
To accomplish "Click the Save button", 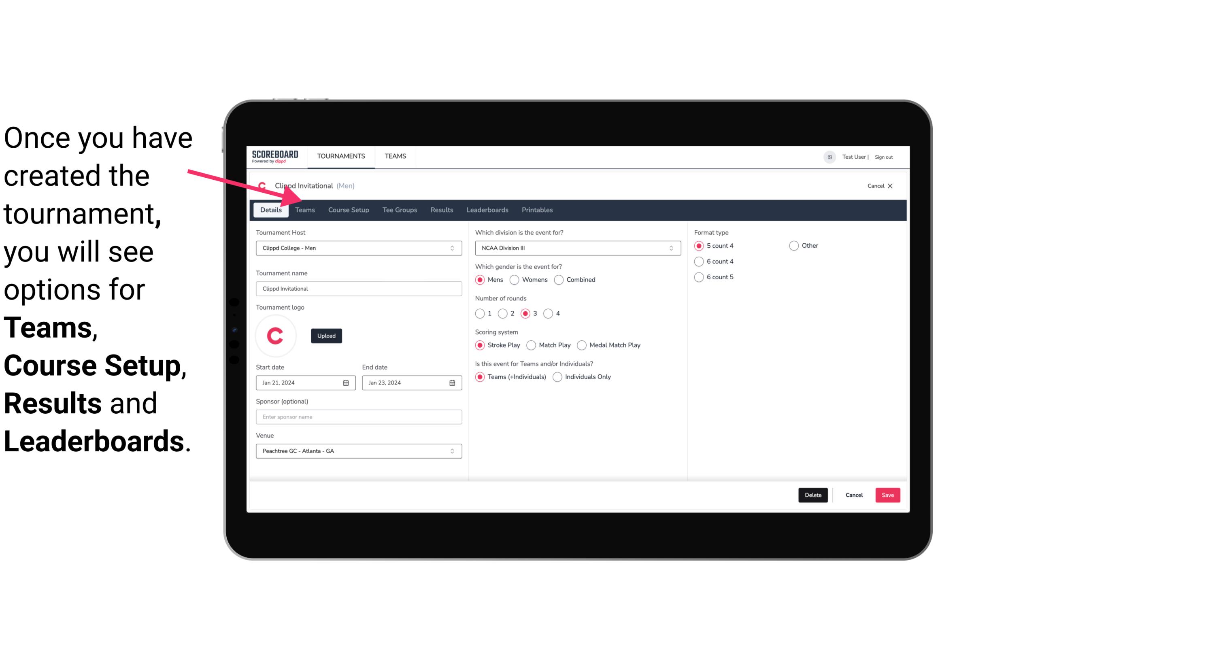I will 887,495.
